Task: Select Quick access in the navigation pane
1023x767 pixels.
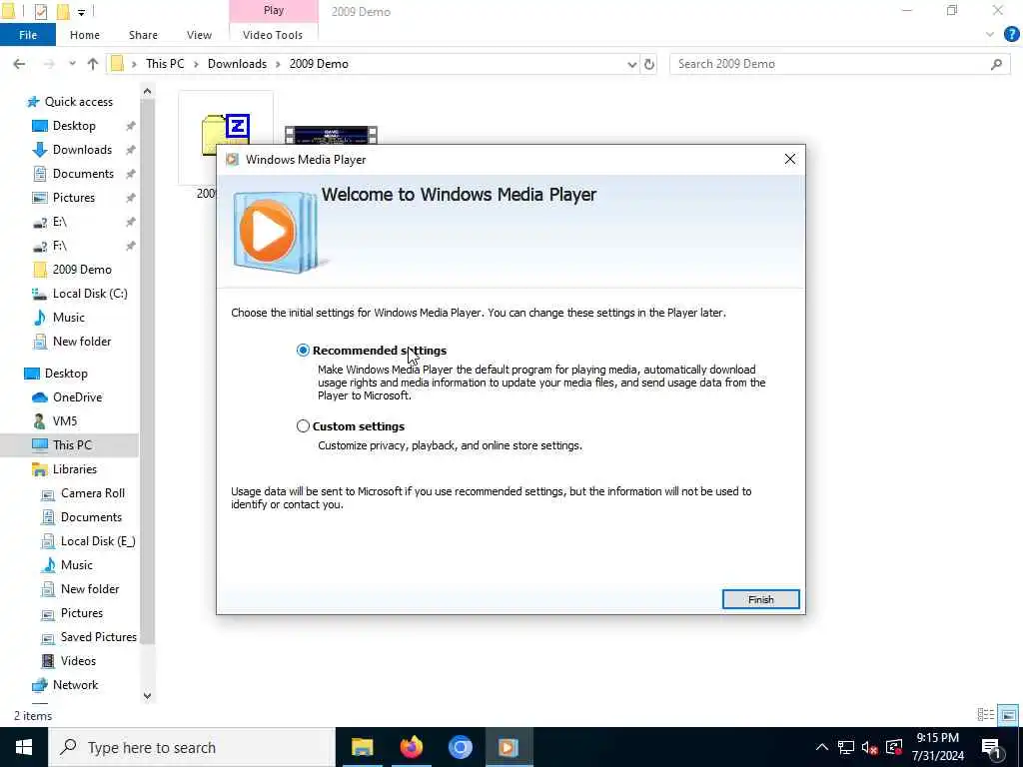Action: [78, 102]
